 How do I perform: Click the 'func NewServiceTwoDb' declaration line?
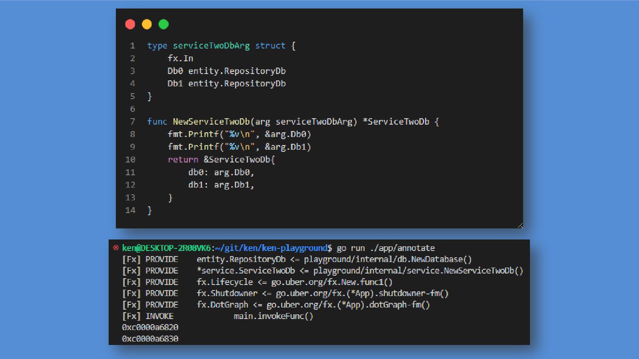[293, 122]
